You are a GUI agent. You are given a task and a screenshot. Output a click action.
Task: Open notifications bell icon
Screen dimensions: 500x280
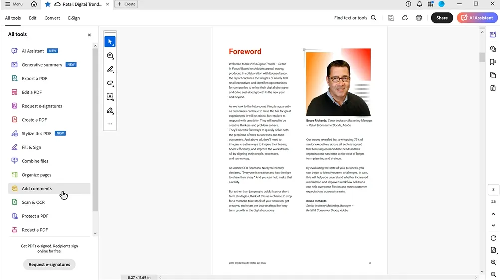click(419, 4)
